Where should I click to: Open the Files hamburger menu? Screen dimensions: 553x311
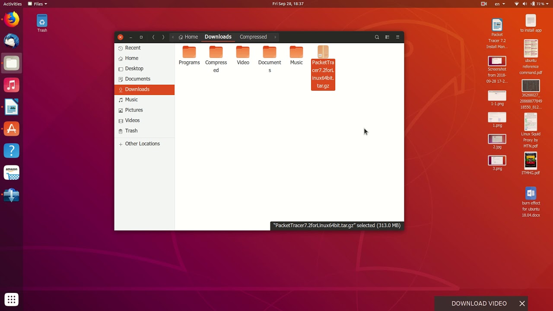(397, 37)
